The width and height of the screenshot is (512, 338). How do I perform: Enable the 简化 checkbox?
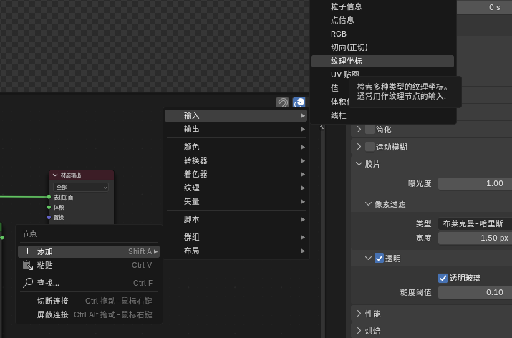(x=369, y=130)
